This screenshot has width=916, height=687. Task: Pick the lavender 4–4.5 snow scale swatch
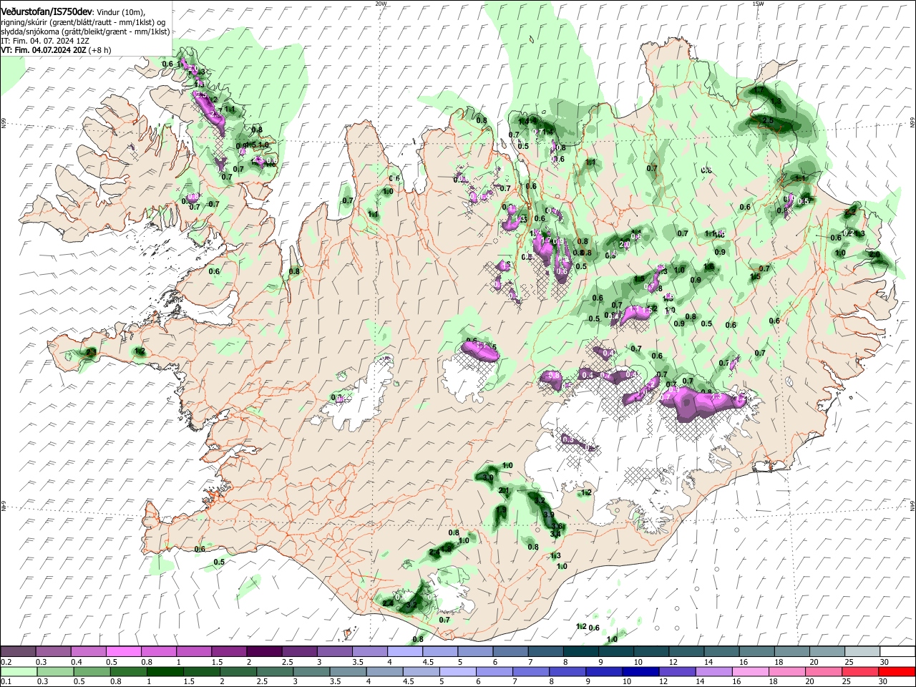(x=405, y=651)
